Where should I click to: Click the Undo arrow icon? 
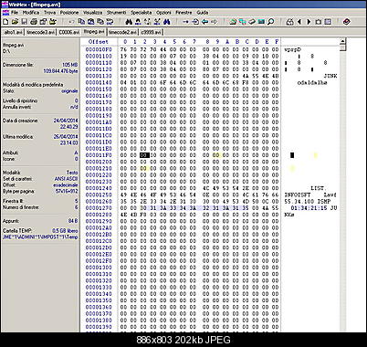71,22
